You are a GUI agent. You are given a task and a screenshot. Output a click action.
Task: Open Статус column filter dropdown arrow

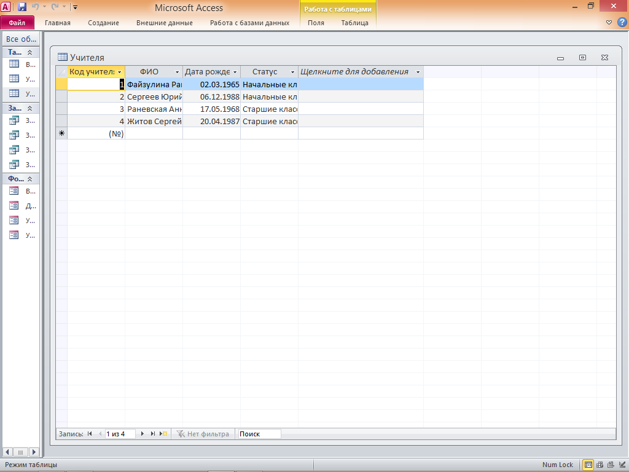coord(292,73)
